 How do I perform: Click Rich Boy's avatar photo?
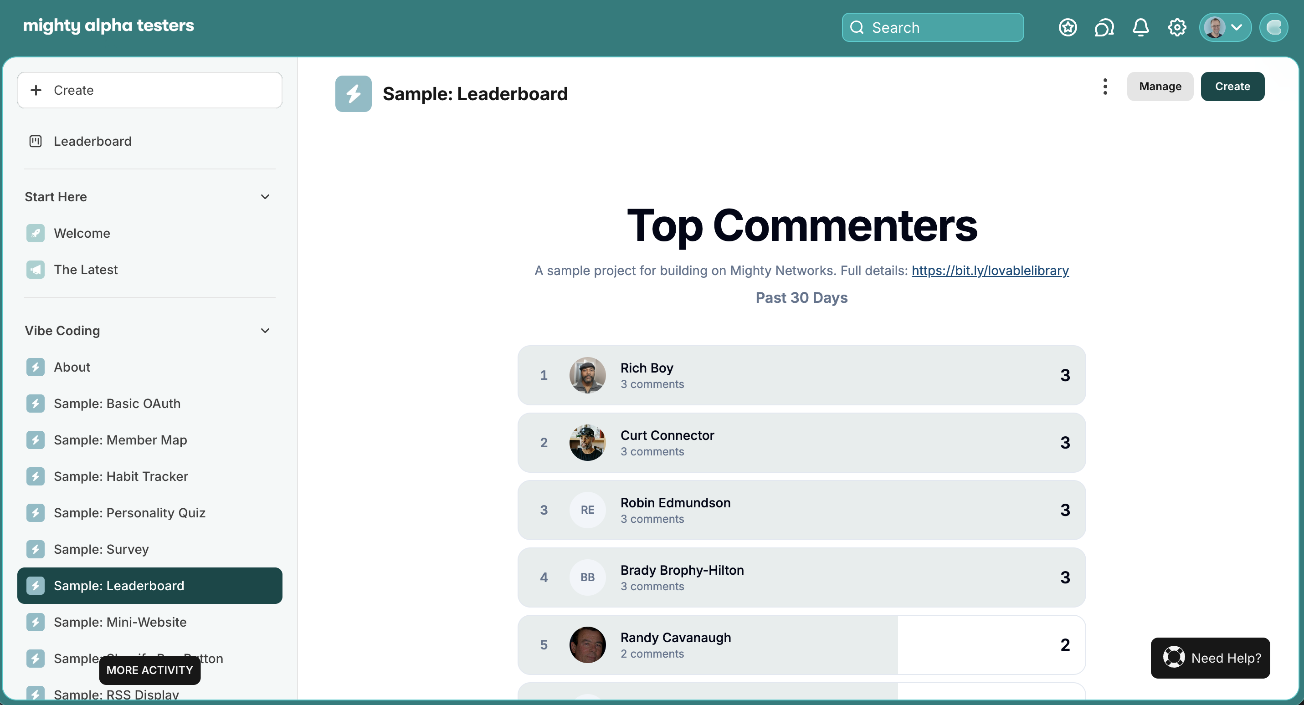pos(587,375)
